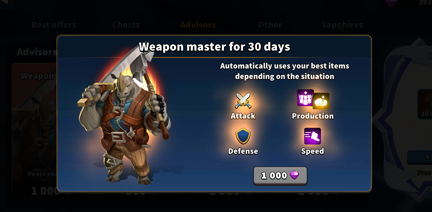Click the blue shield Defense icon

pyautogui.click(x=243, y=136)
